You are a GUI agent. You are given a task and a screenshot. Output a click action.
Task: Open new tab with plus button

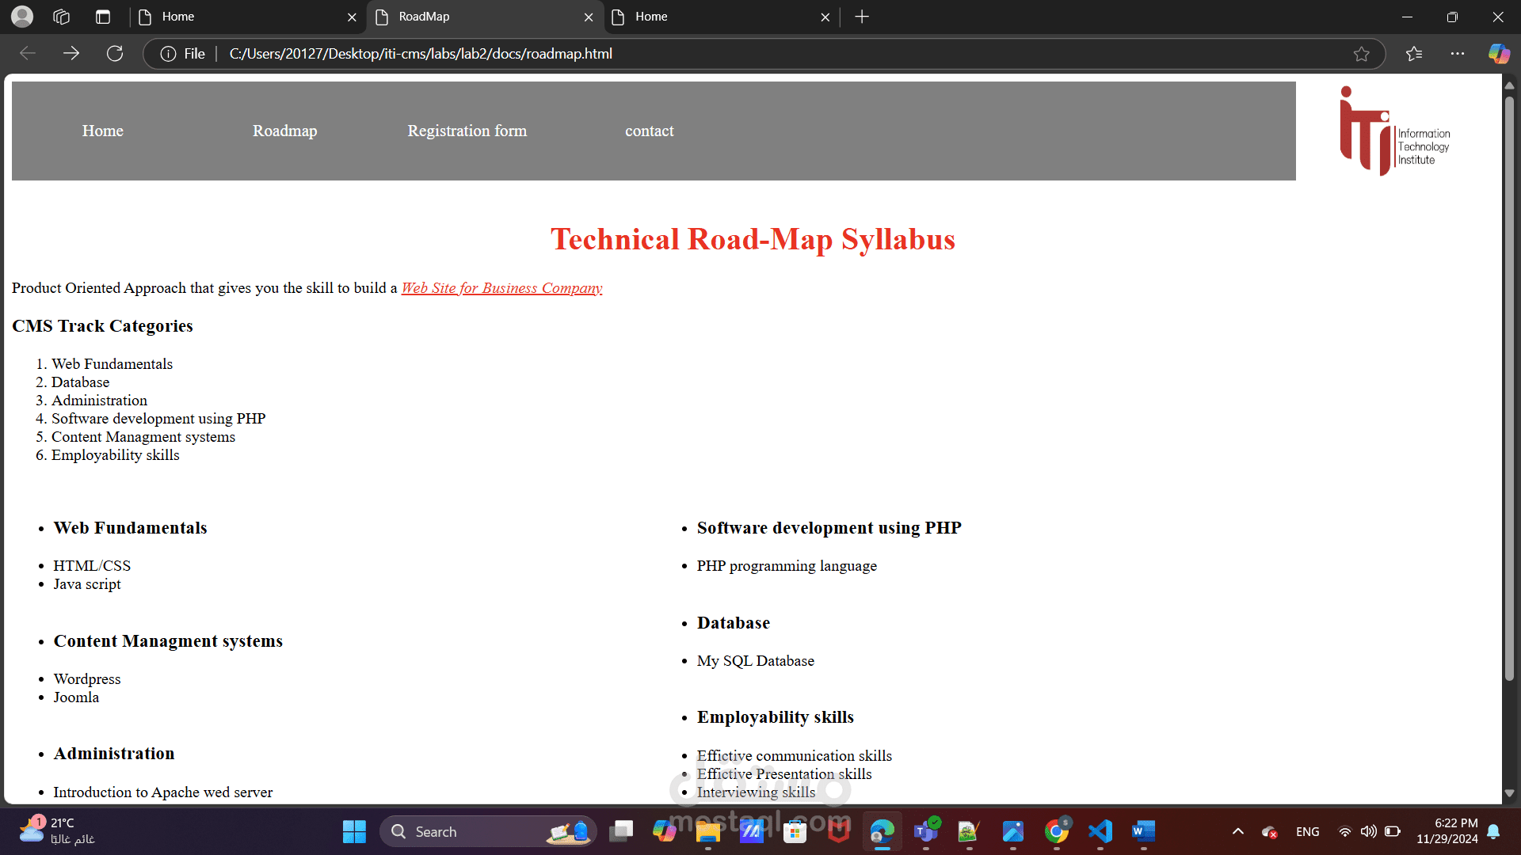click(862, 17)
